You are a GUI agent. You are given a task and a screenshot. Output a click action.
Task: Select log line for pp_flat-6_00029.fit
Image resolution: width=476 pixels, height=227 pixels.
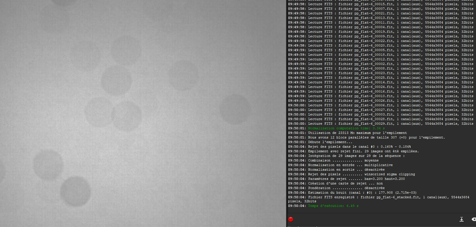pos(381,124)
